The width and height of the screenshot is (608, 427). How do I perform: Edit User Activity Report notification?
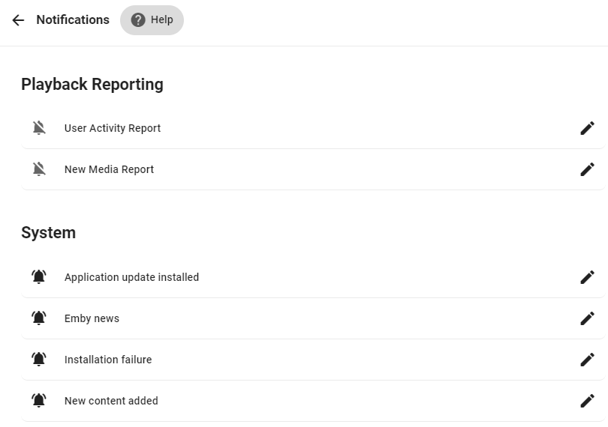pos(587,128)
